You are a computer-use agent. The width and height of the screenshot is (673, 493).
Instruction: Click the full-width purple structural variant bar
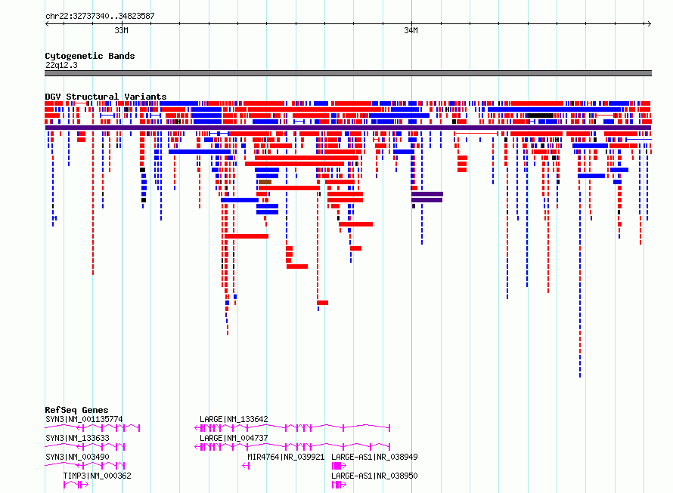click(348, 128)
